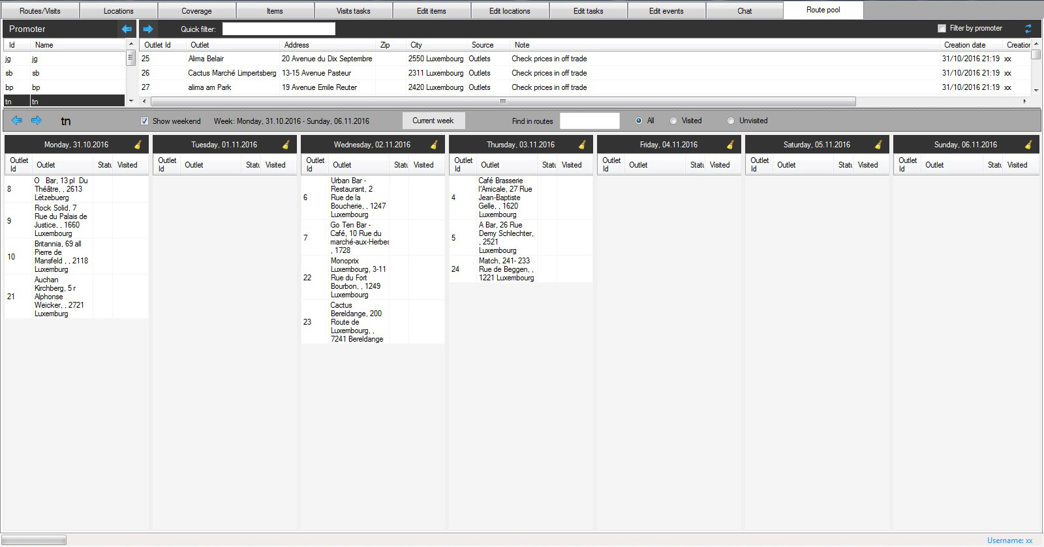Click the outlet pool horizontal scrollbar thumb
Viewport: 1044px width, 547px height.
pos(502,101)
